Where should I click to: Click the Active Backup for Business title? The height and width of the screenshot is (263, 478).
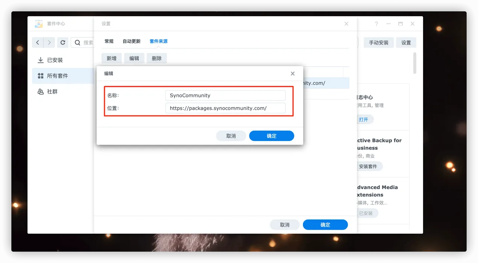click(379, 144)
